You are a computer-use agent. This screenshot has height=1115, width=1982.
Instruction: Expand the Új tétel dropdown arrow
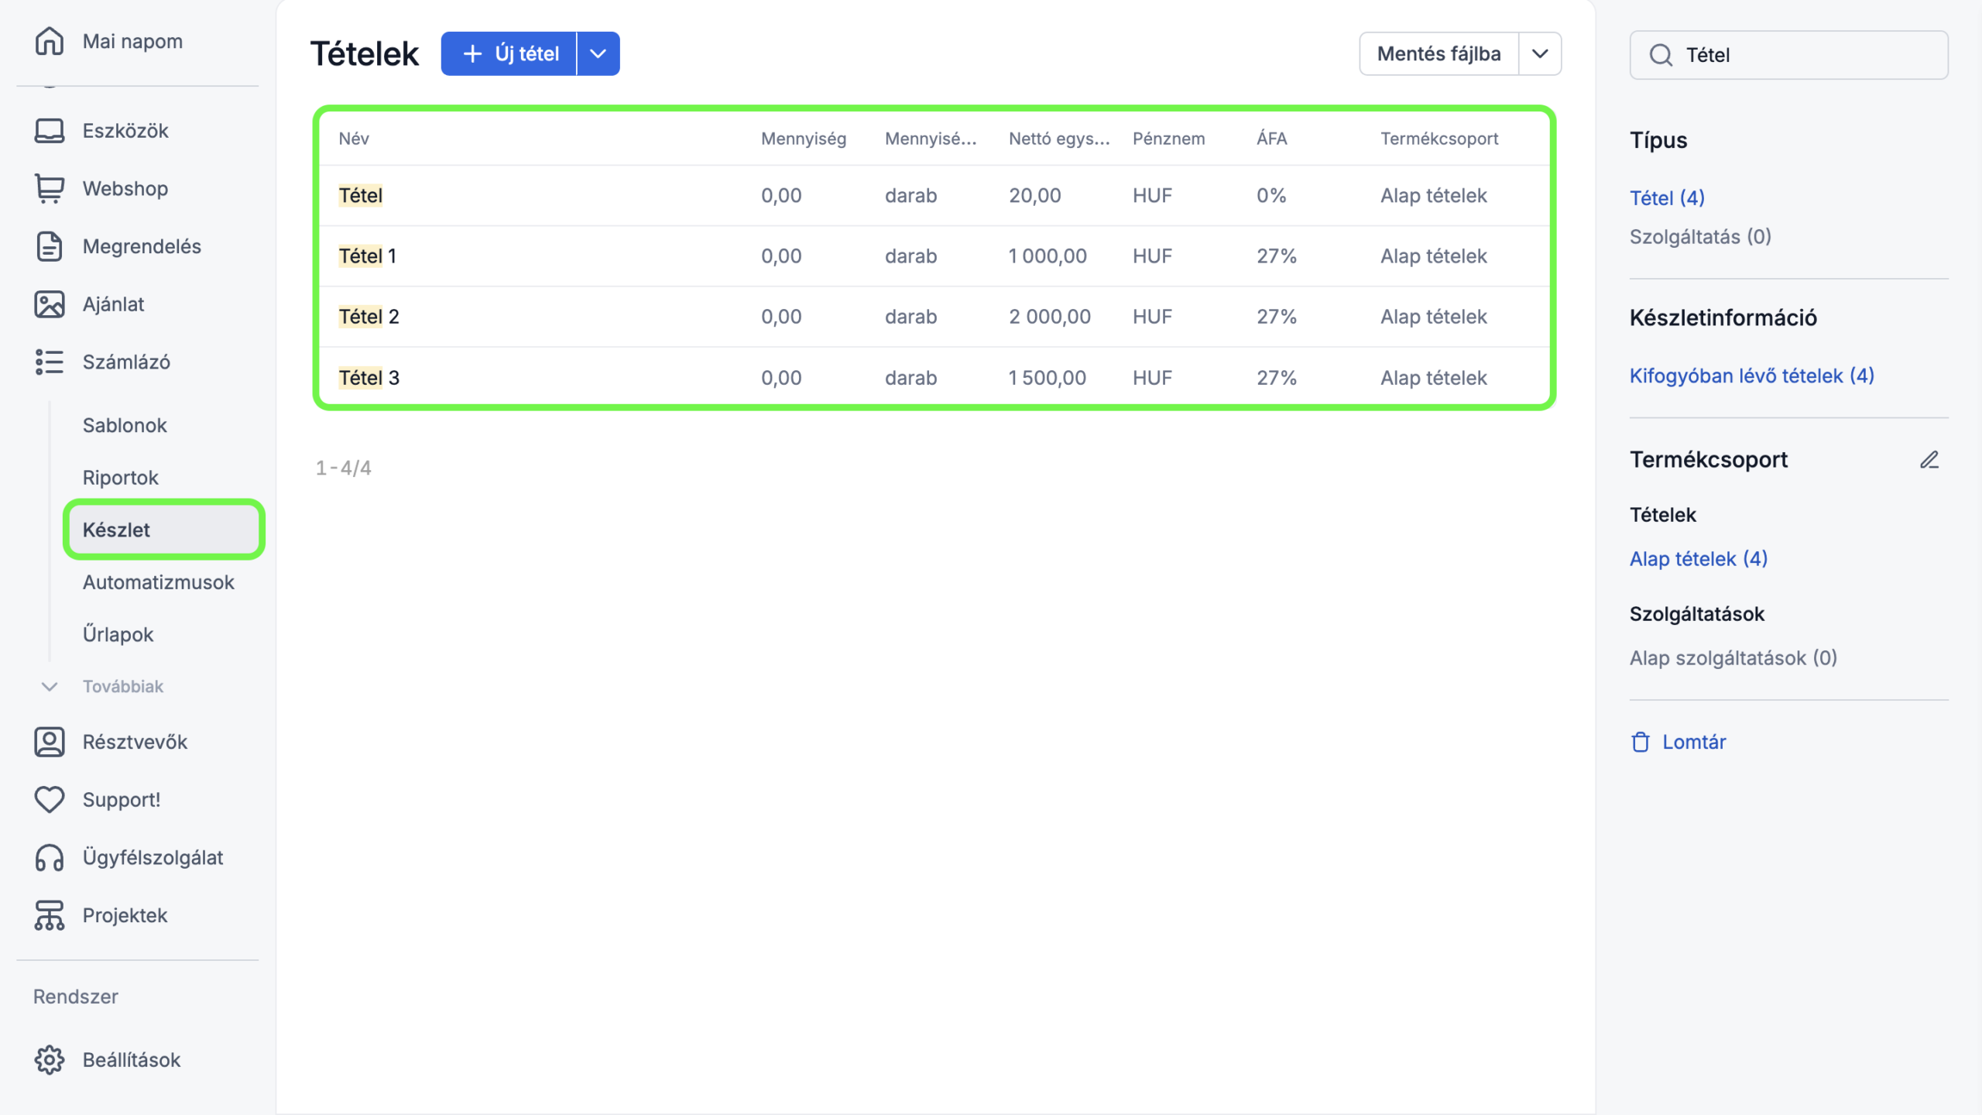(x=598, y=53)
